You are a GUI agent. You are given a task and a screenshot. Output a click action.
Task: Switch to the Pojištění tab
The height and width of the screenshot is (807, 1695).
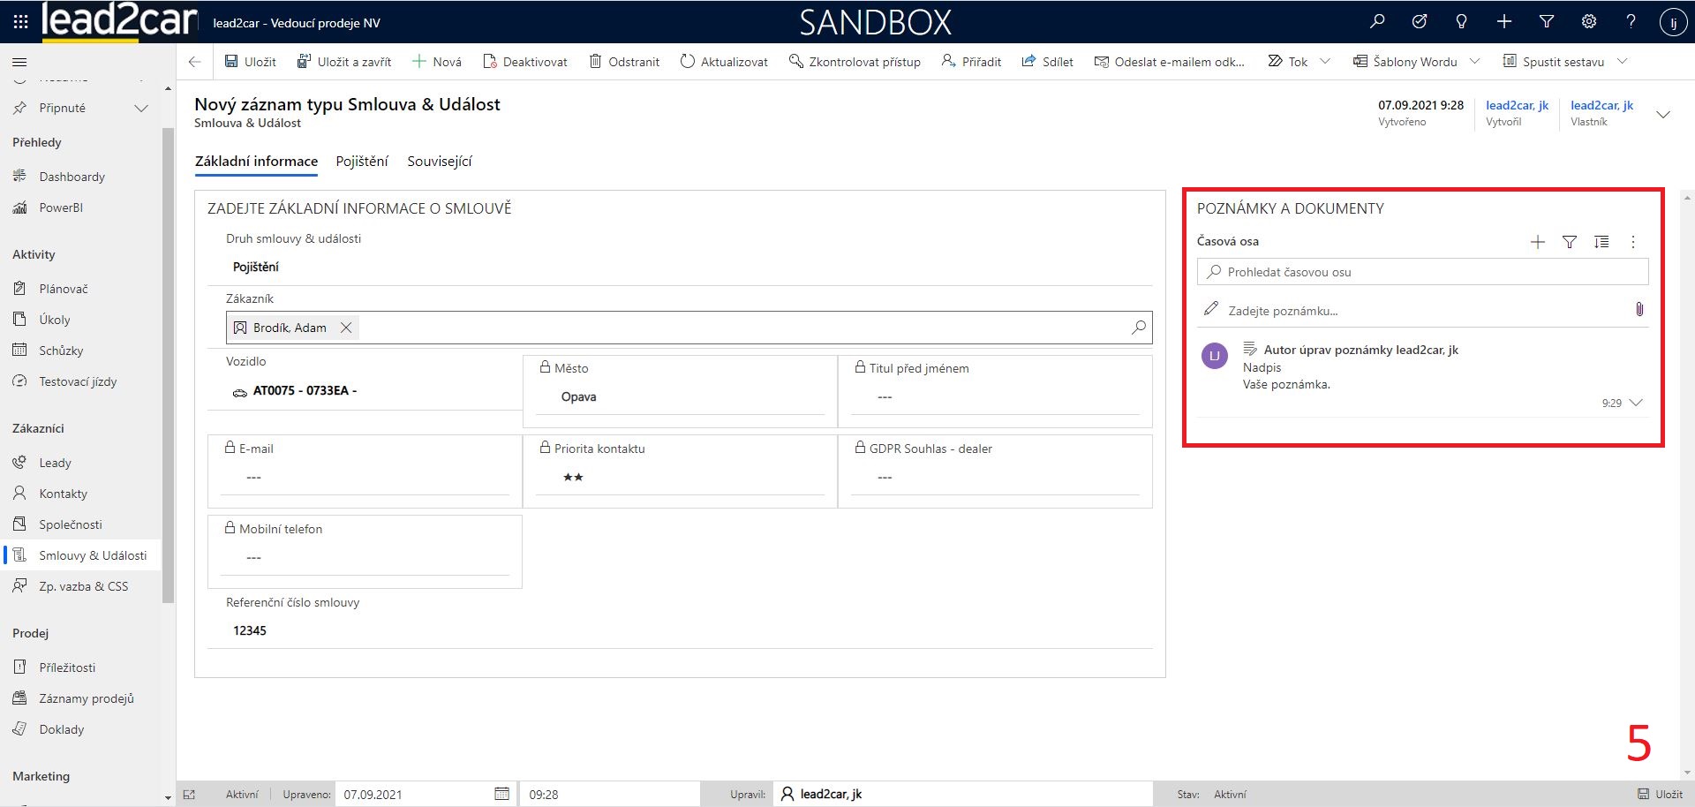[x=362, y=161]
